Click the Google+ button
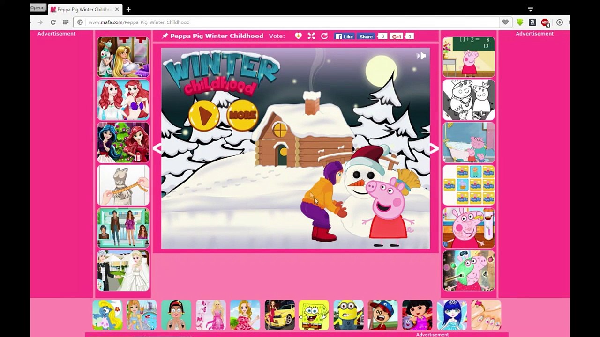The width and height of the screenshot is (600, 337). [397, 37]
